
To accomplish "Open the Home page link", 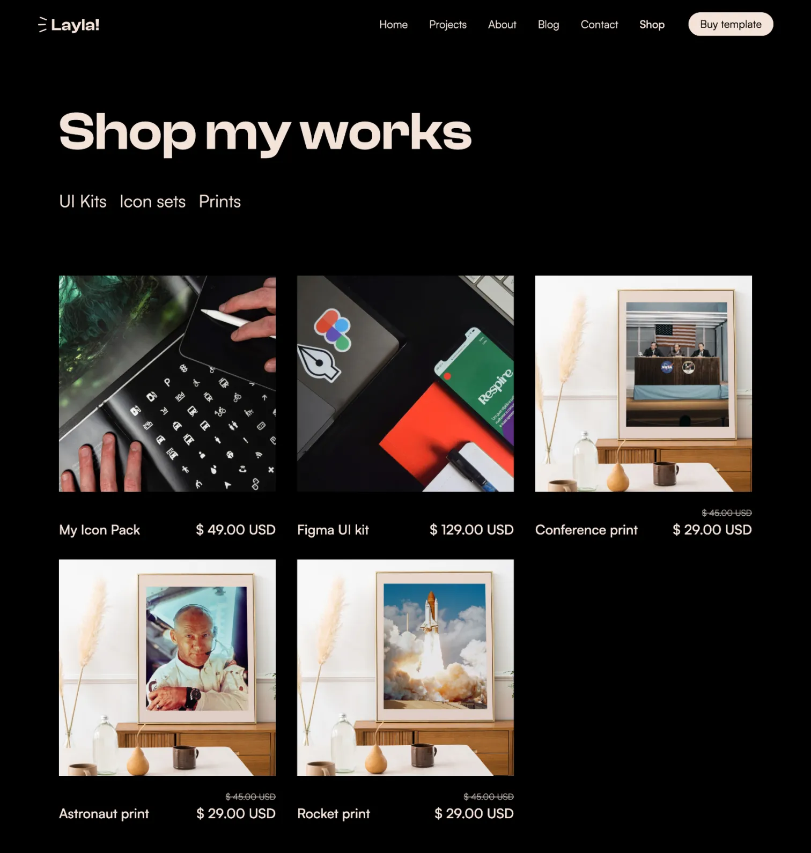I will (x=393, y=25).
